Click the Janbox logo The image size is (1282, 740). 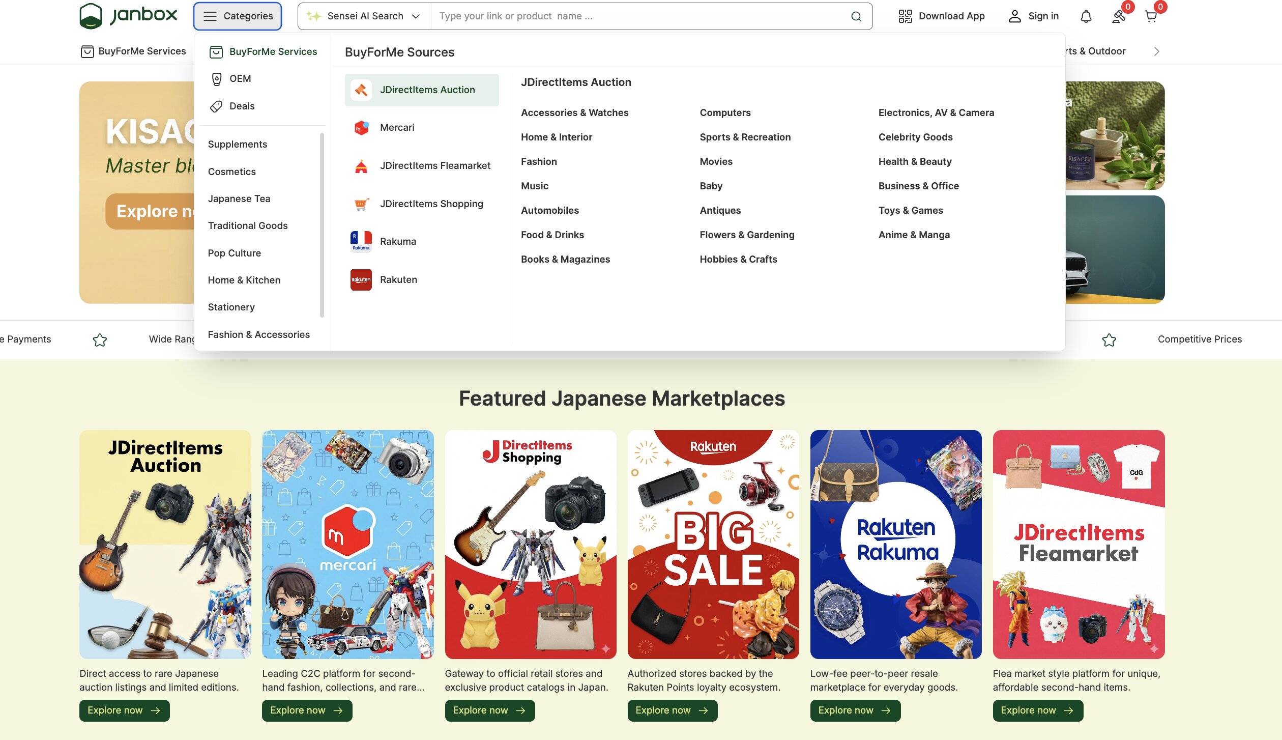(128, 16)
